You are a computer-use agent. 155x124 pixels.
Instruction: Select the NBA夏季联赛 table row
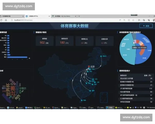(x=136, y=92)
